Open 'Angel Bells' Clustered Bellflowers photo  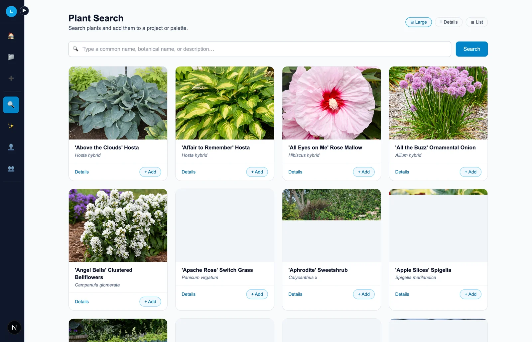point(118,225)
